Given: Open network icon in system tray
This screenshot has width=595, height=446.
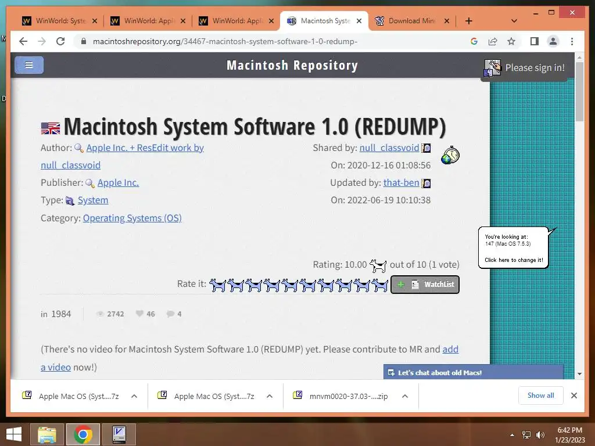Looking at the screenshot, I should (x=526, y=435).
